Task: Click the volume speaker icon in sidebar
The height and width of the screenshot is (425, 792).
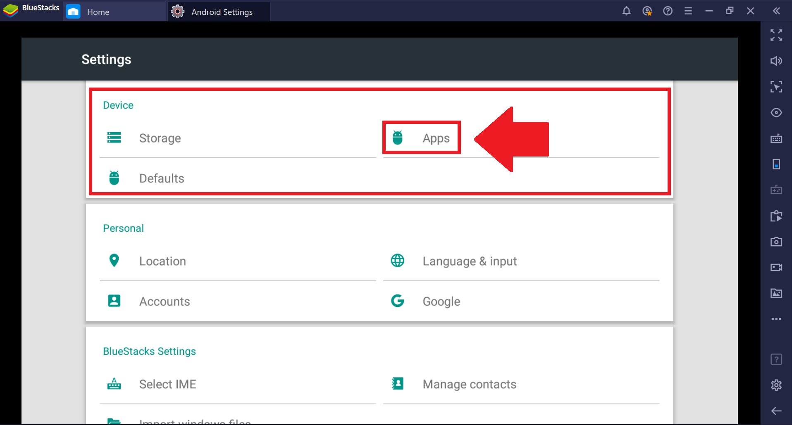Action: tap(776, 61)
